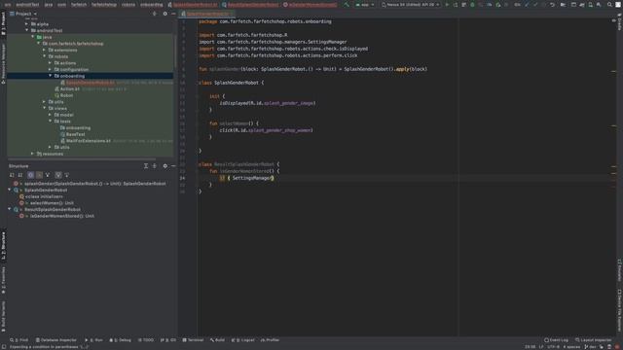Image resolution: width=623 pixels, height=350 pixels.
Task: Click the Structure vertical tab on left edge
Action: 3,246
